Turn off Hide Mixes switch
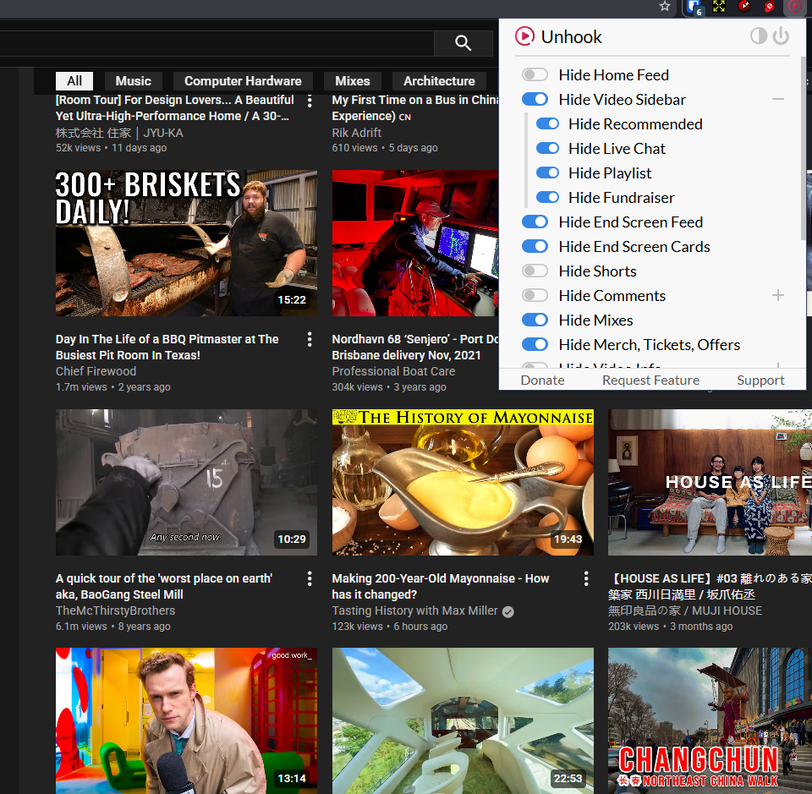The width and height of the screenshot is (812, 794). click(x=535, y=320)
